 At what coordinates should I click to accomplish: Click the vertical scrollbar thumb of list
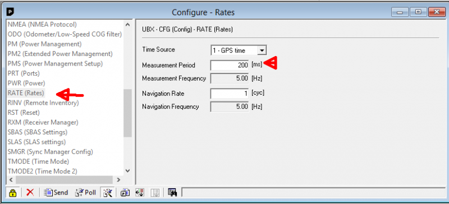coord(128,113)
